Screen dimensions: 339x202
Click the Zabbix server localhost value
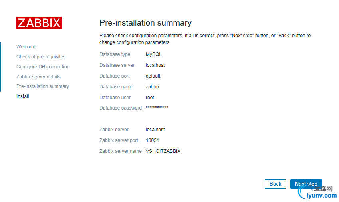pyautogui.click(x=155, y=130)
